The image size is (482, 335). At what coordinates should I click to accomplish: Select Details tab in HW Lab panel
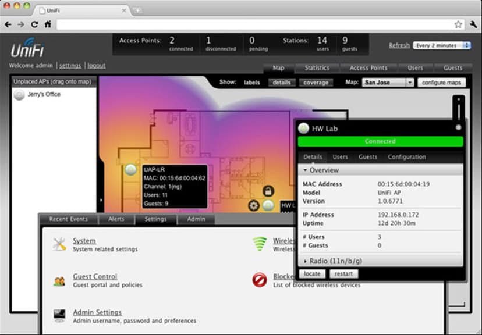pyautogui.click(x=313, y=157)
